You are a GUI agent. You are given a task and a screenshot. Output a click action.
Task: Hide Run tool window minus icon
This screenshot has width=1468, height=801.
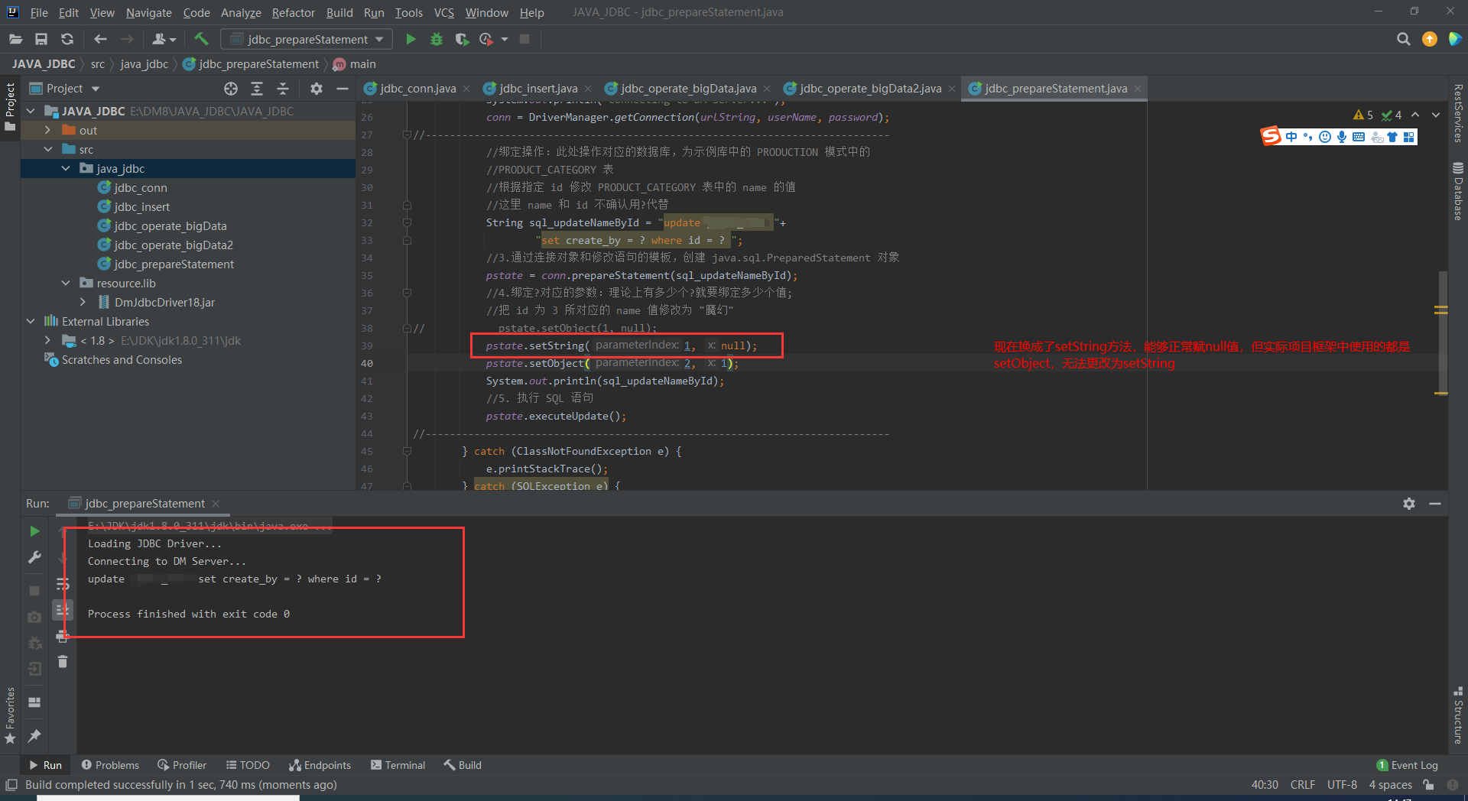point(1435,504)
